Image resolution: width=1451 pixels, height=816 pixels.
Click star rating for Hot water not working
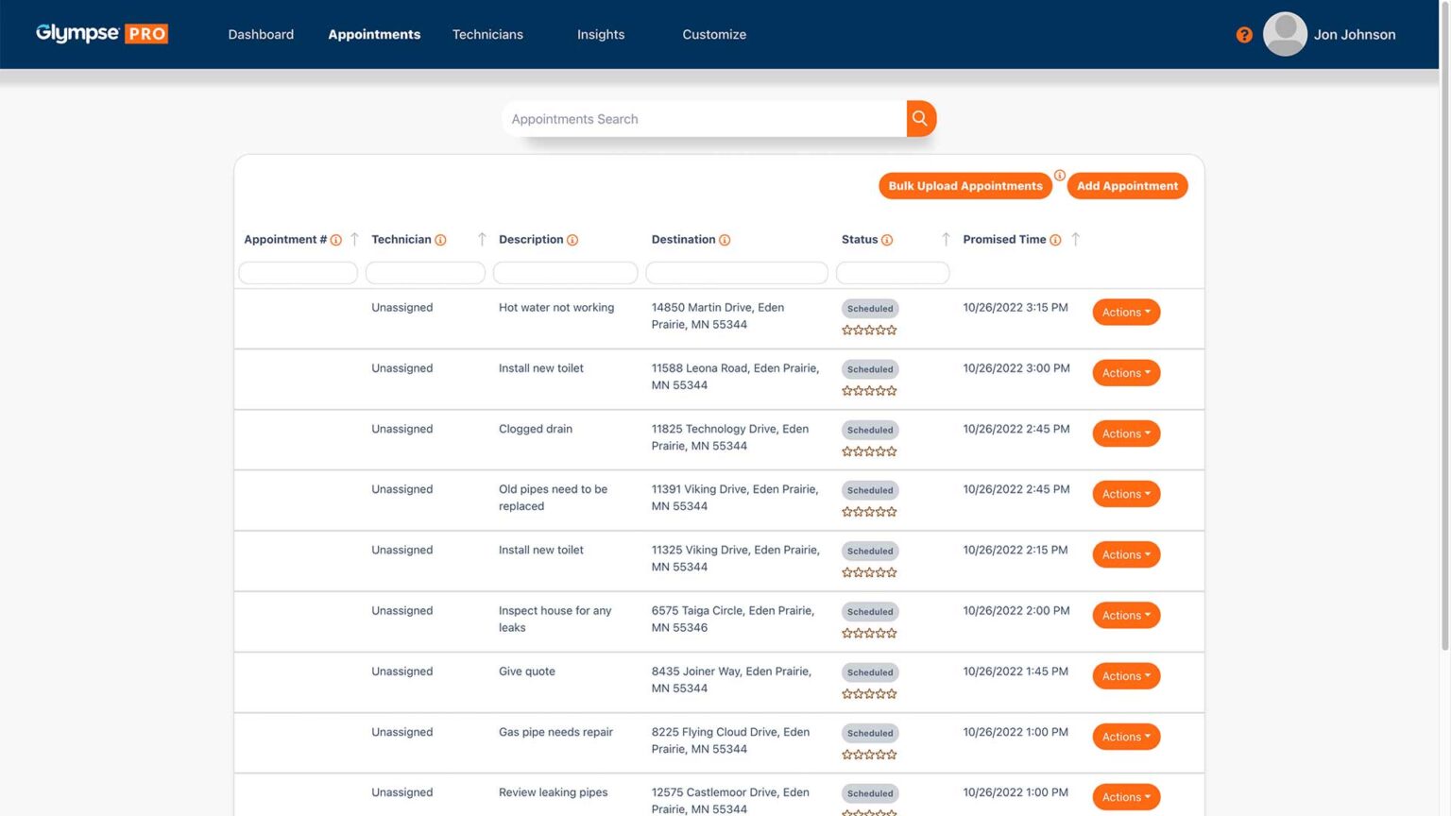point(869,331)
